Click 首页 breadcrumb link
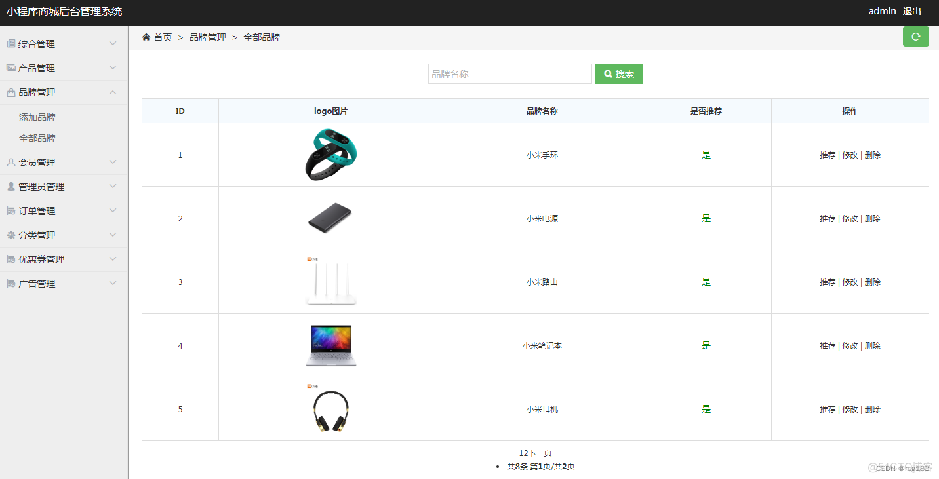This screenshot has width=939, height=479. 163,37
